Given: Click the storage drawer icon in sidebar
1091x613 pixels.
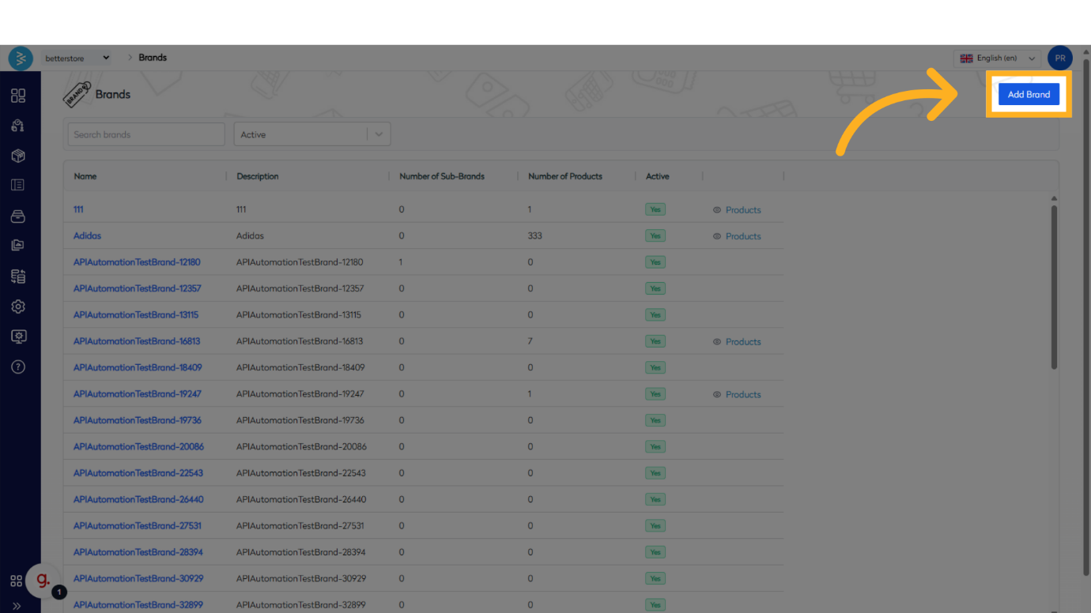Looking at the screenshot, I should coord(18,216).
